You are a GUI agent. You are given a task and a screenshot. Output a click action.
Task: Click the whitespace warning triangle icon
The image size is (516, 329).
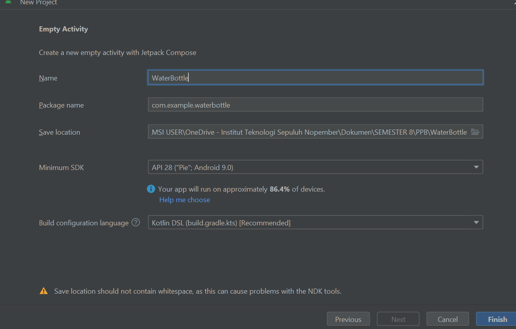click(x=44, y=291)
